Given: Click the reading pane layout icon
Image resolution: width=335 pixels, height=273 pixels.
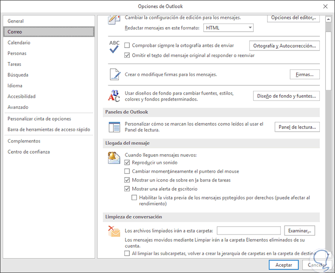Looking at the screenshot, I should [x=114, y=127].
